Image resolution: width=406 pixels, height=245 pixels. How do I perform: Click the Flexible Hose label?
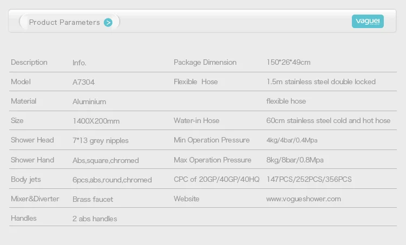[195, 82]
